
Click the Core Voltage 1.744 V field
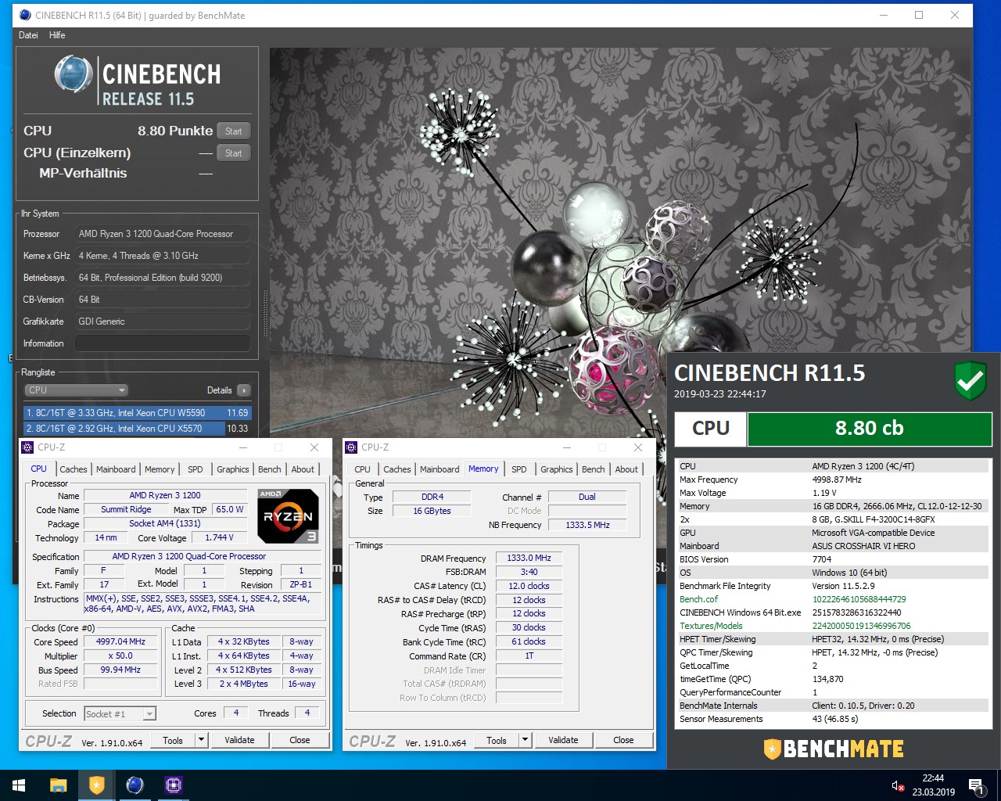(219, 537)
